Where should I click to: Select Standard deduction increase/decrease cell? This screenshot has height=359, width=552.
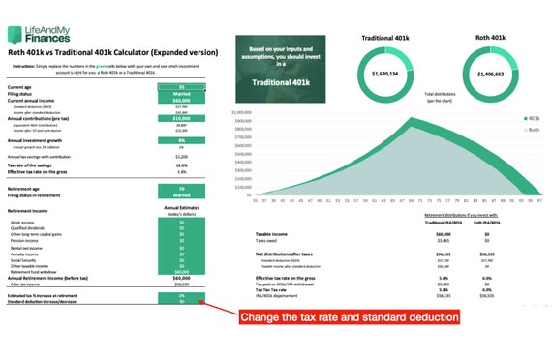coord(181,301)
